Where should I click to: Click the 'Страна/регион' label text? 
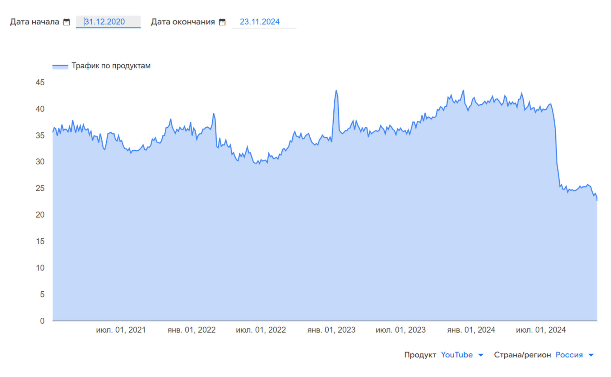pyautogui.click(x=522, y=355)
